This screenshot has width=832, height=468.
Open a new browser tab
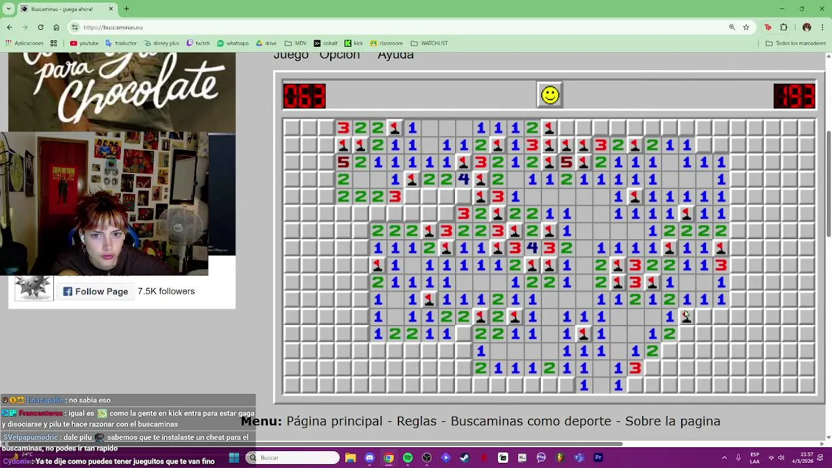126,9
